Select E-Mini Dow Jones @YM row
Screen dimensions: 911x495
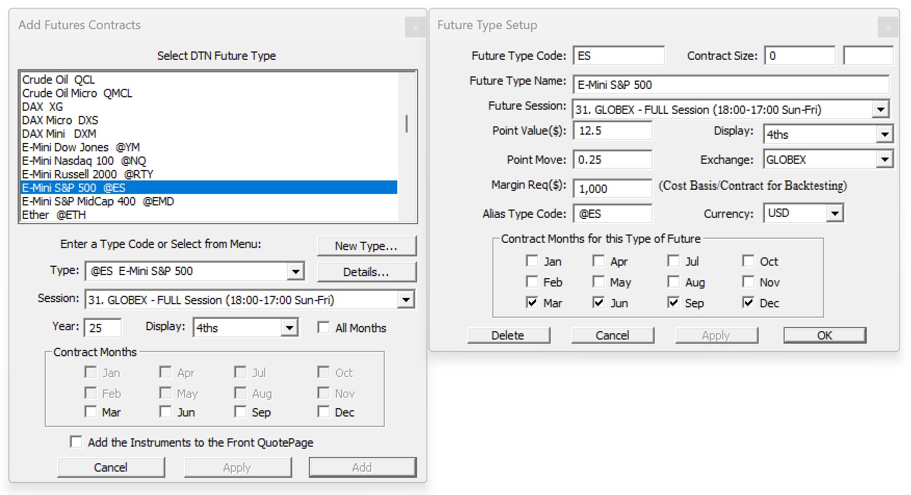coord(209,147)
